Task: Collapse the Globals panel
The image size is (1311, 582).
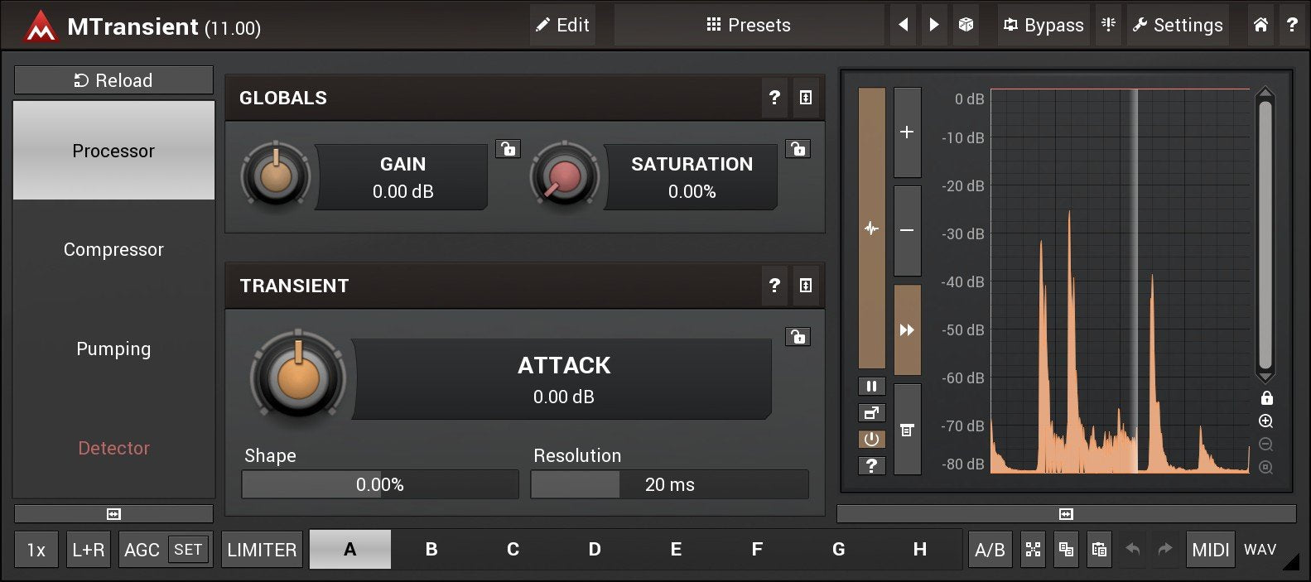Action: (805, 98)
